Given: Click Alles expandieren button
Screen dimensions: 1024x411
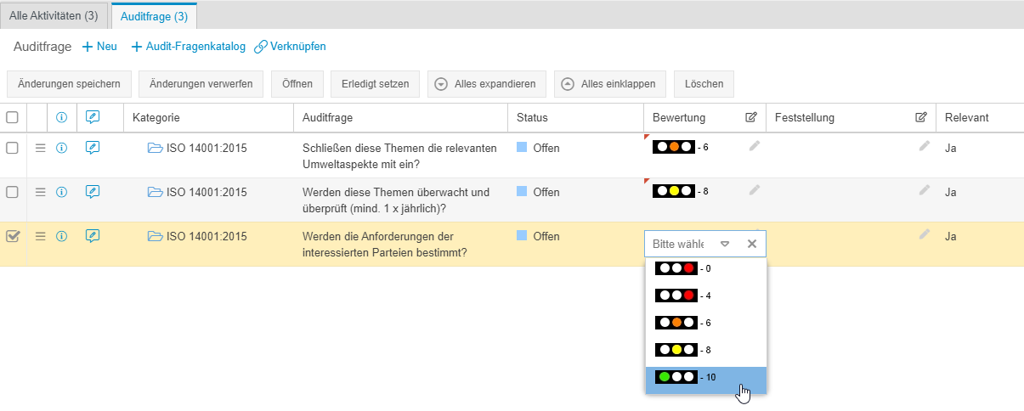Looking at the screenshot, I should click(x=487, y=84).
